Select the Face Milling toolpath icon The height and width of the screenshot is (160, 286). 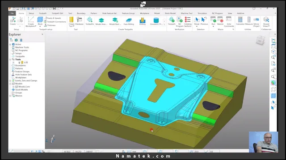pyautogui.click(x=129, y=21)
